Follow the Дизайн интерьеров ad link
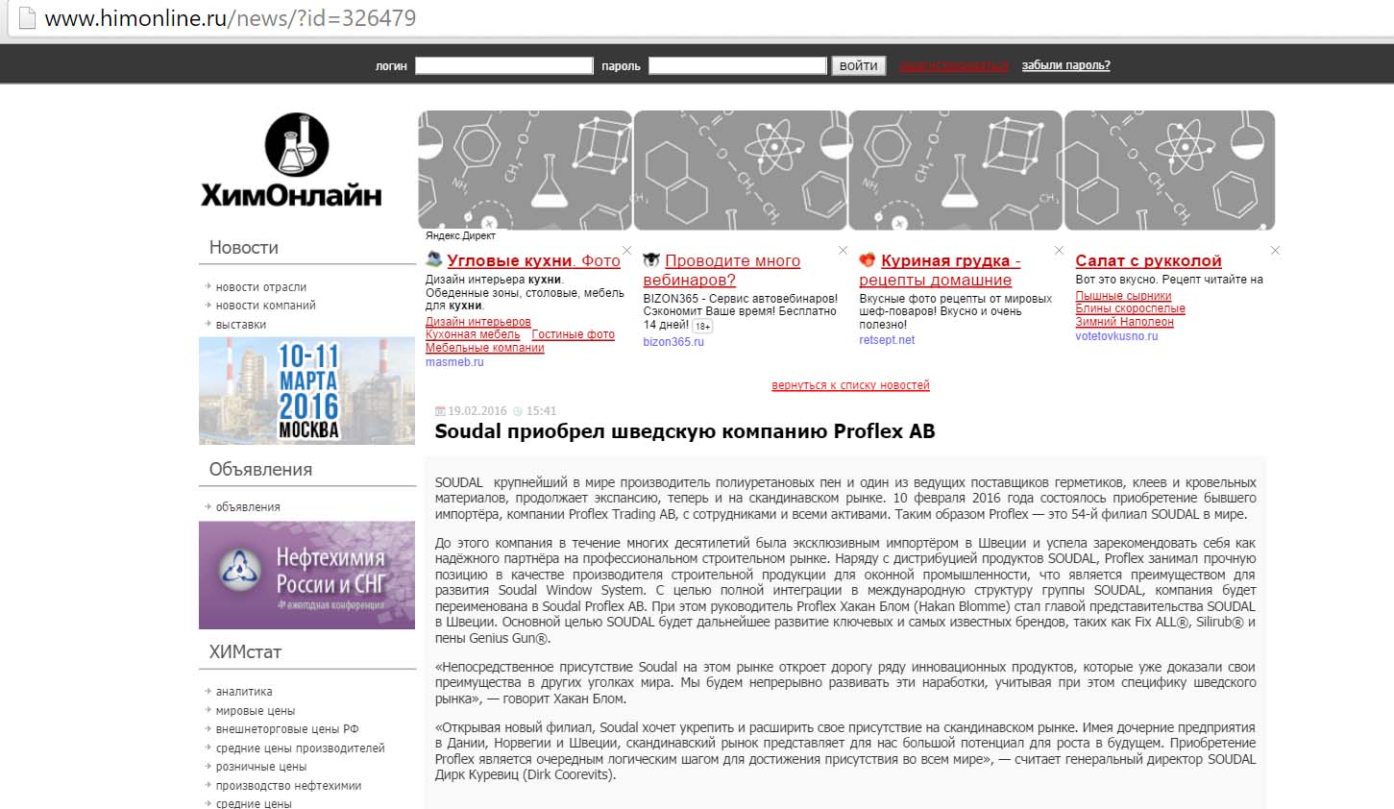This screenshot has height=809, width=1394. tap(478, 322)
